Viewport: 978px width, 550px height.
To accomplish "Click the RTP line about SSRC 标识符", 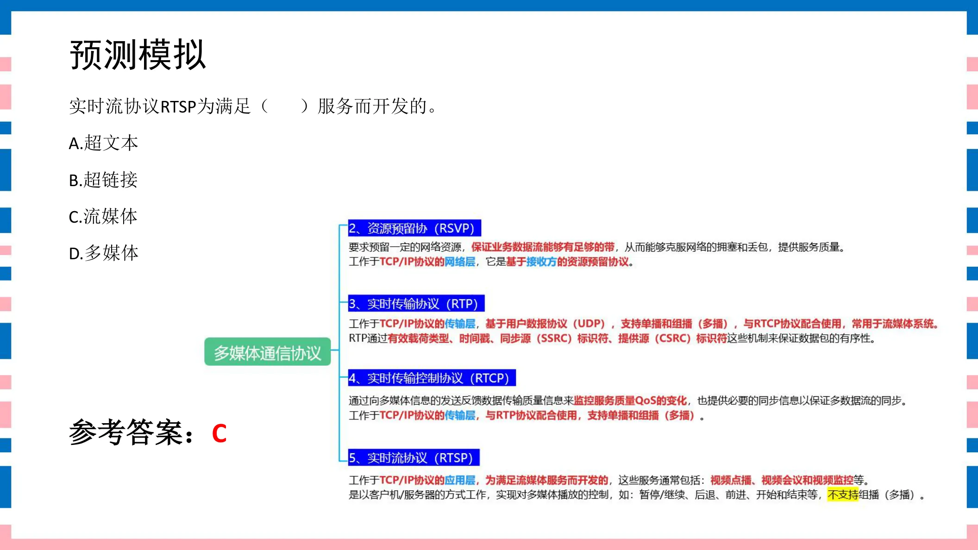I will [612, 339].
